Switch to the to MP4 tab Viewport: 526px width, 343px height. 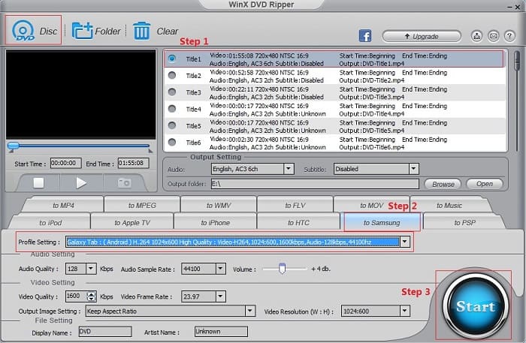point(63,205)
